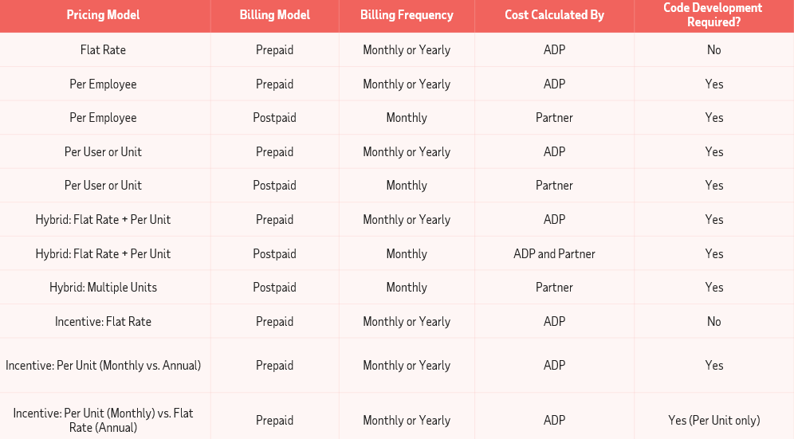Click Partner in the Hybrid: Multiple Units row
Screen dimensions: 794x439
tap(554, 288)
